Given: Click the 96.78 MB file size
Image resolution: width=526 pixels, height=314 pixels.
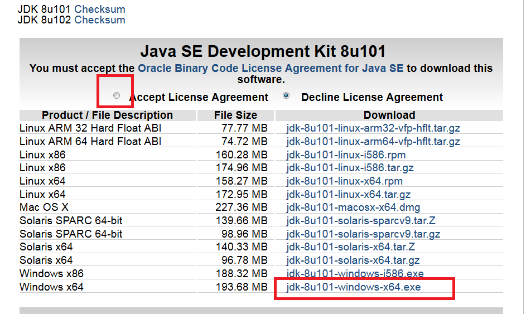Looking at the screenshot, I should (244, 260).
